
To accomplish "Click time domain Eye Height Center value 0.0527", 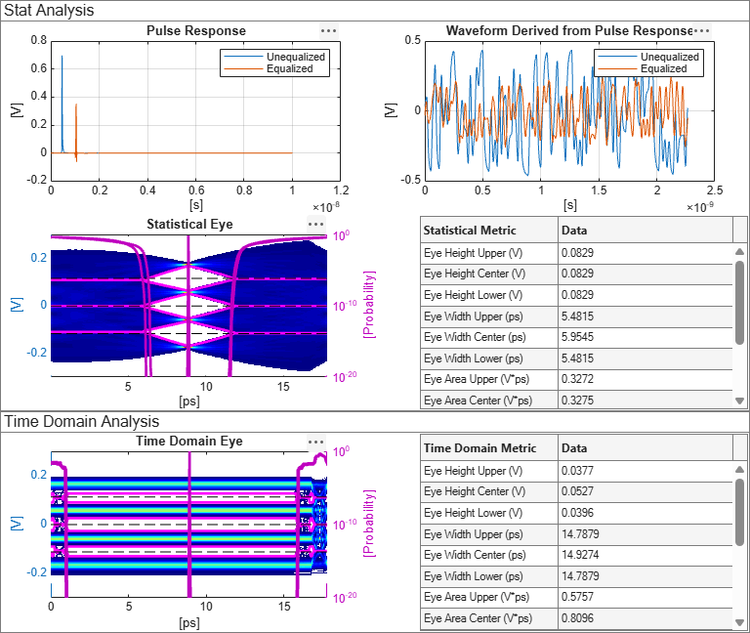I will click(645, 492).
